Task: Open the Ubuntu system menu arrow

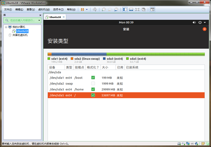Action: click(x=205, y=22)
